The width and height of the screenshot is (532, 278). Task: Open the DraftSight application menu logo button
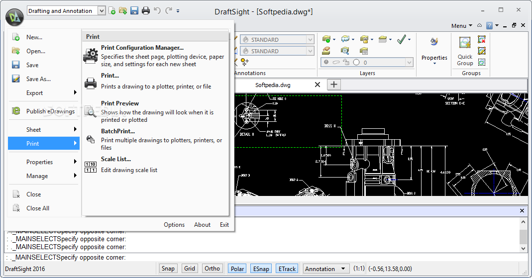coord(14,17)
